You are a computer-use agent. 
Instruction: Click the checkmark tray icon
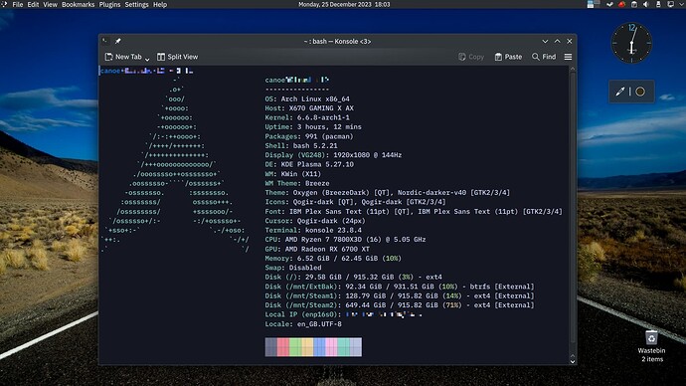[x=609, y=4]
